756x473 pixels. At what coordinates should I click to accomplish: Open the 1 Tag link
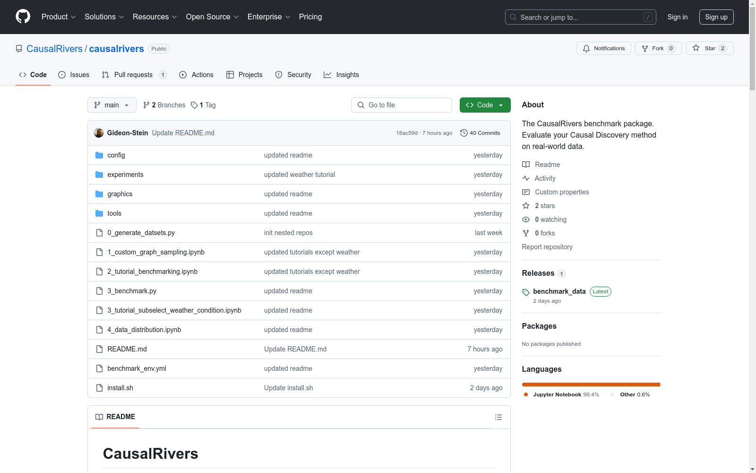point(203,105)
